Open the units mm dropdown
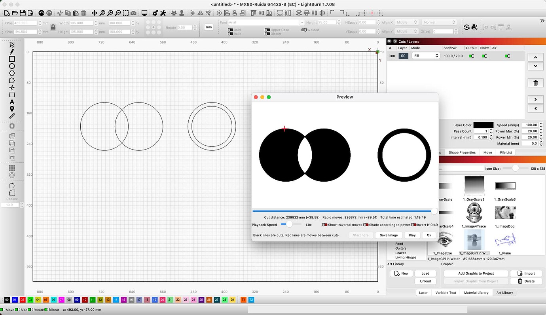 (209, 27)
